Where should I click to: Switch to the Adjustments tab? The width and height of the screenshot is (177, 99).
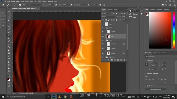click(x=156, y=53)
